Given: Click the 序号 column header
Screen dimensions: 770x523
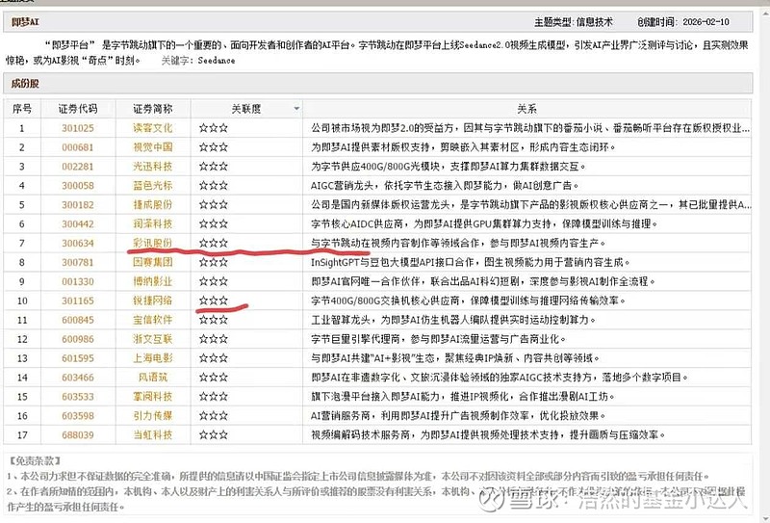Looking at the screenshot, I should [x=22, y=109].
